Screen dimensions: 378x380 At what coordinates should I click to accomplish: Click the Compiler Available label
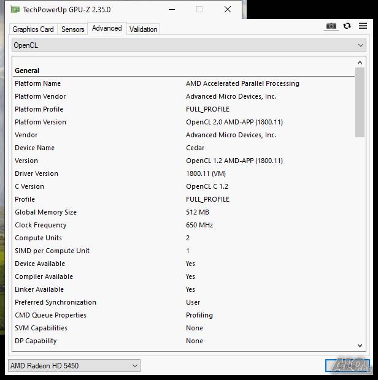[x=44, y=276]
